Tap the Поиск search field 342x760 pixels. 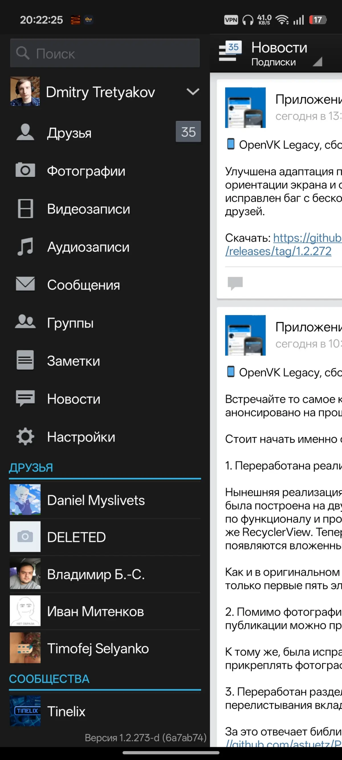[x=105, y=53]
